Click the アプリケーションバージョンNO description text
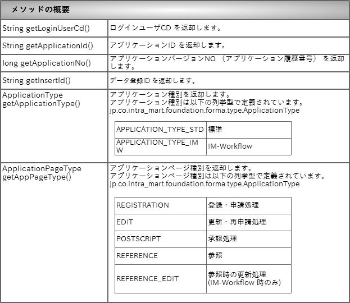The width and height of the screenshot is (350, 303). tap(227, 63)
